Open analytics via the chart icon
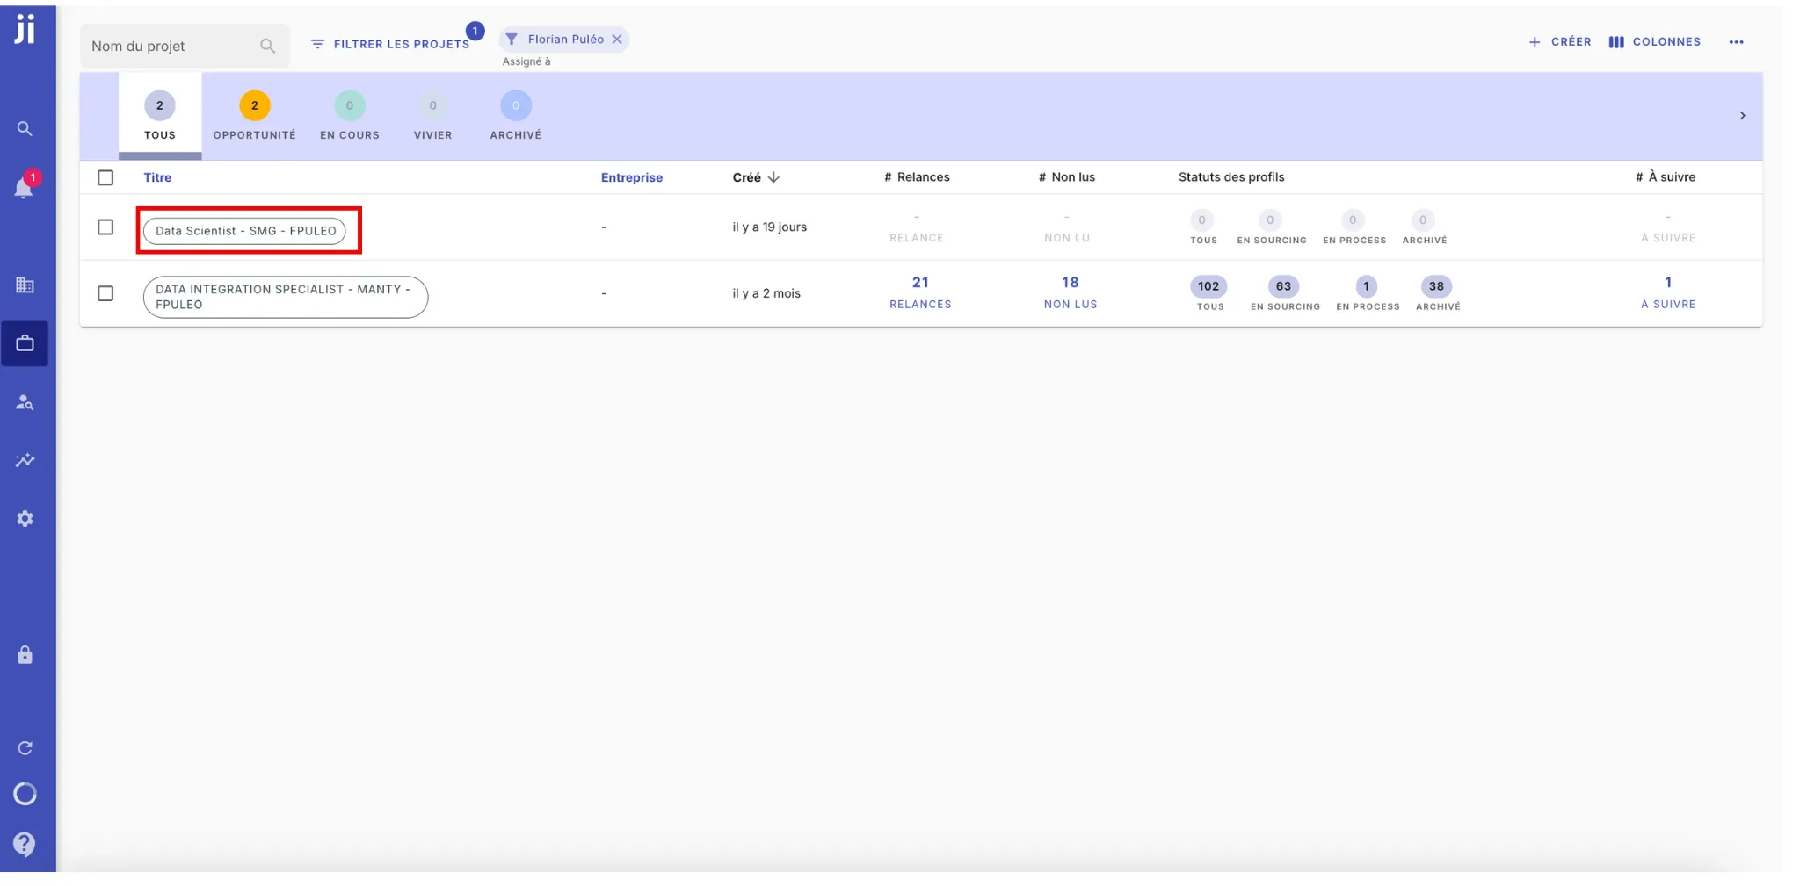 click(25, 460)
